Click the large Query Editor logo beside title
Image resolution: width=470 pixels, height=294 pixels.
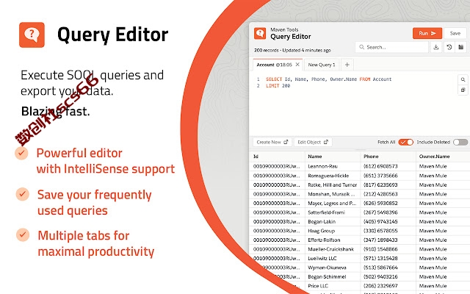point(32,35)
